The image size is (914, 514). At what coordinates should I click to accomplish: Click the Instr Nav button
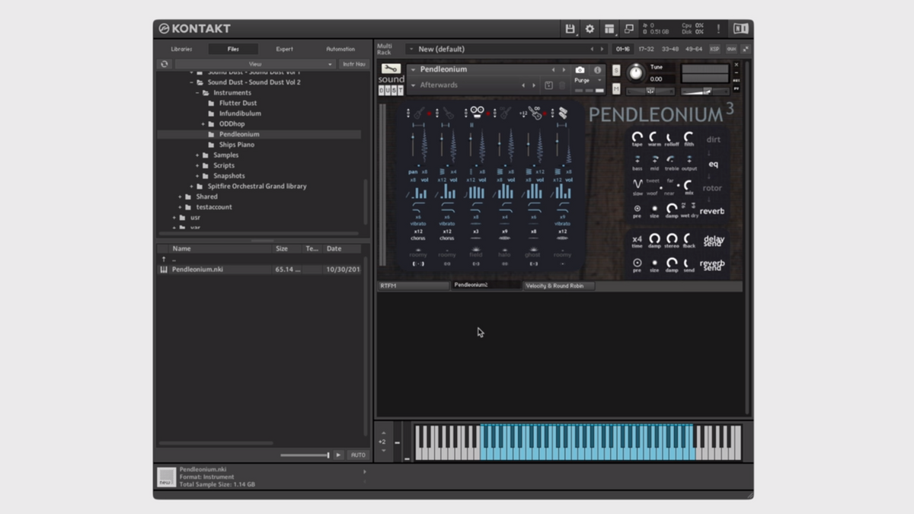tap(353, 65)
